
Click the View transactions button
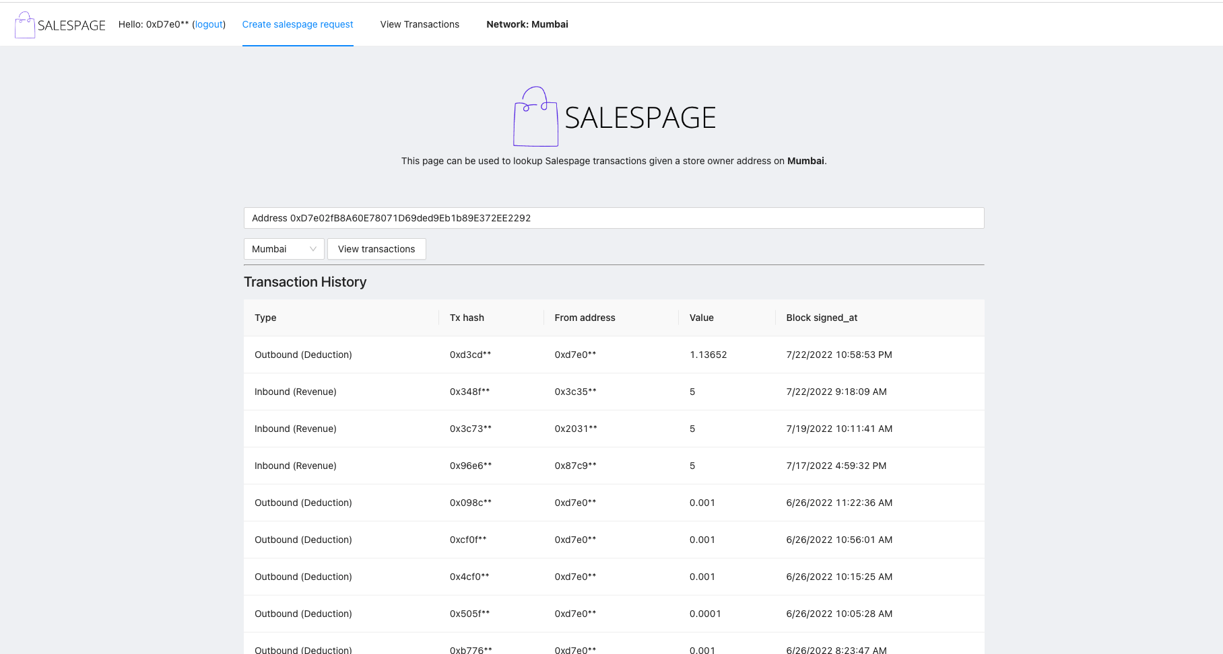click(x=376, y=249)
